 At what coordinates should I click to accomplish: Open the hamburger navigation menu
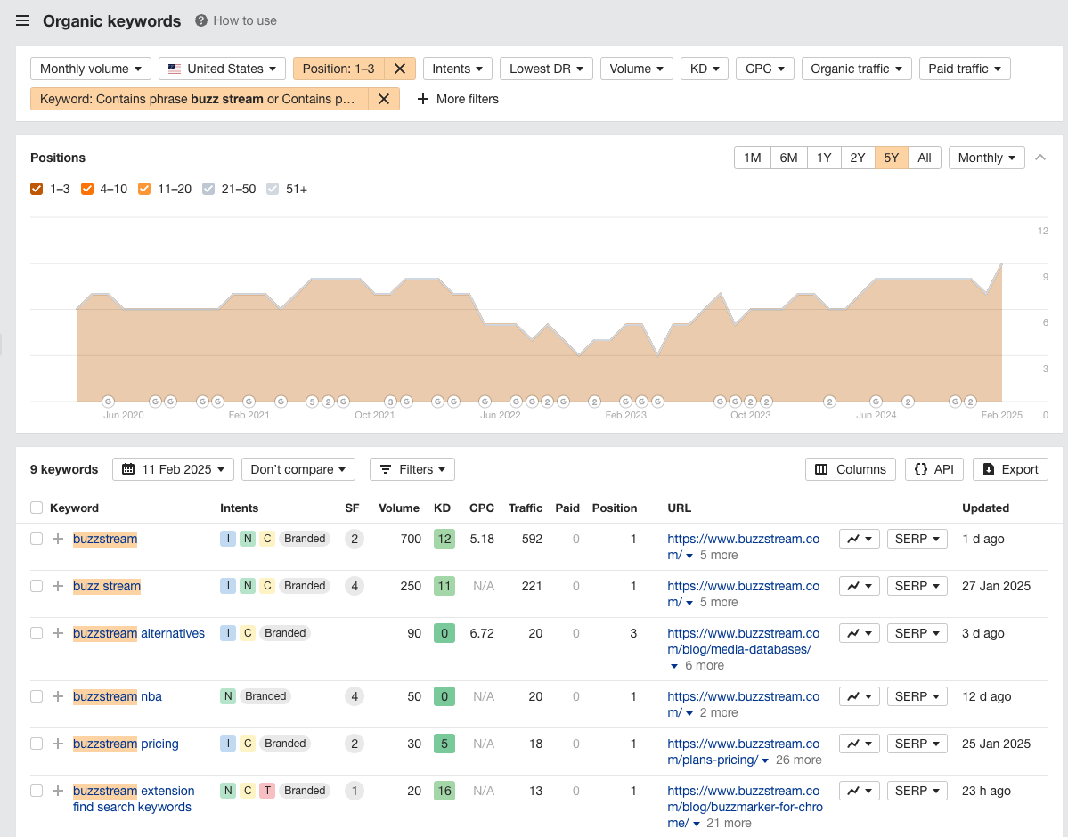[x=22, y=21]
